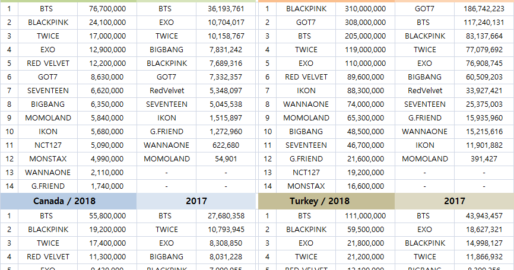The height and width of the screenshot is (270, 514).
Task: Select the 12,200,000 cell
Action: [x=107, y=63]
